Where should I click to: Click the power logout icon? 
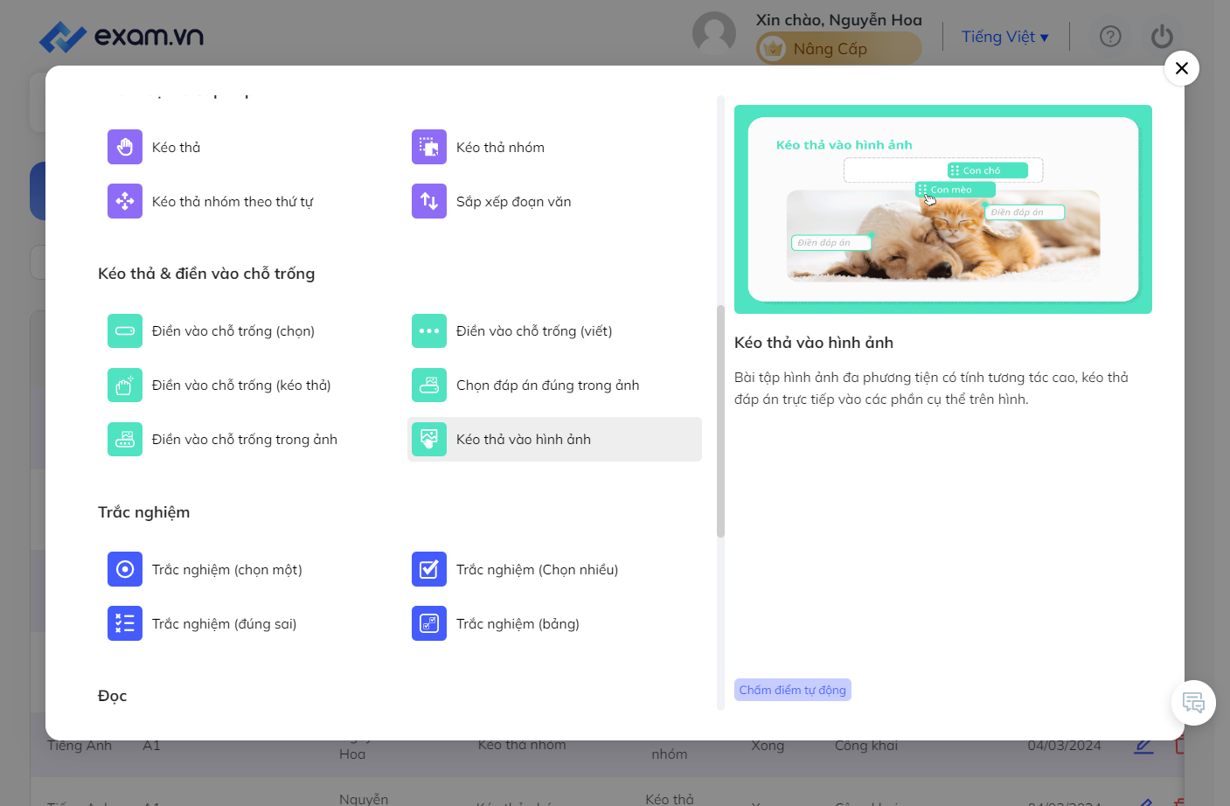[1162, 37]
